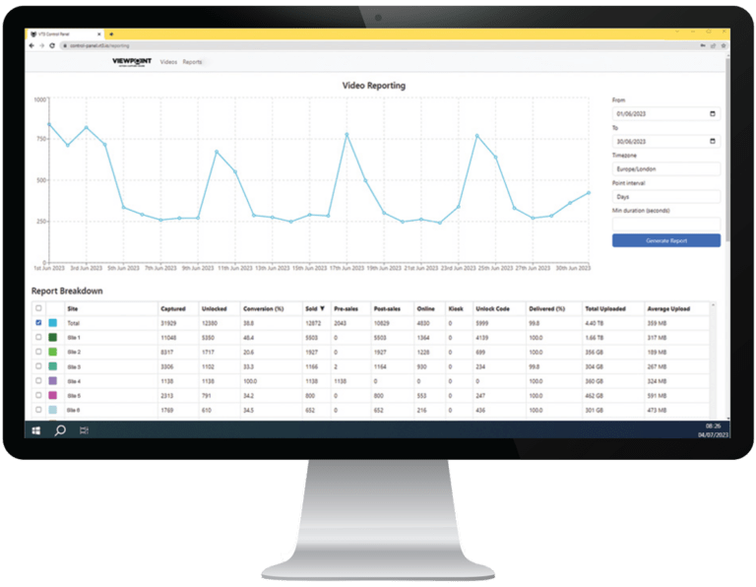Uncheck the Total row checkbox

38,323
